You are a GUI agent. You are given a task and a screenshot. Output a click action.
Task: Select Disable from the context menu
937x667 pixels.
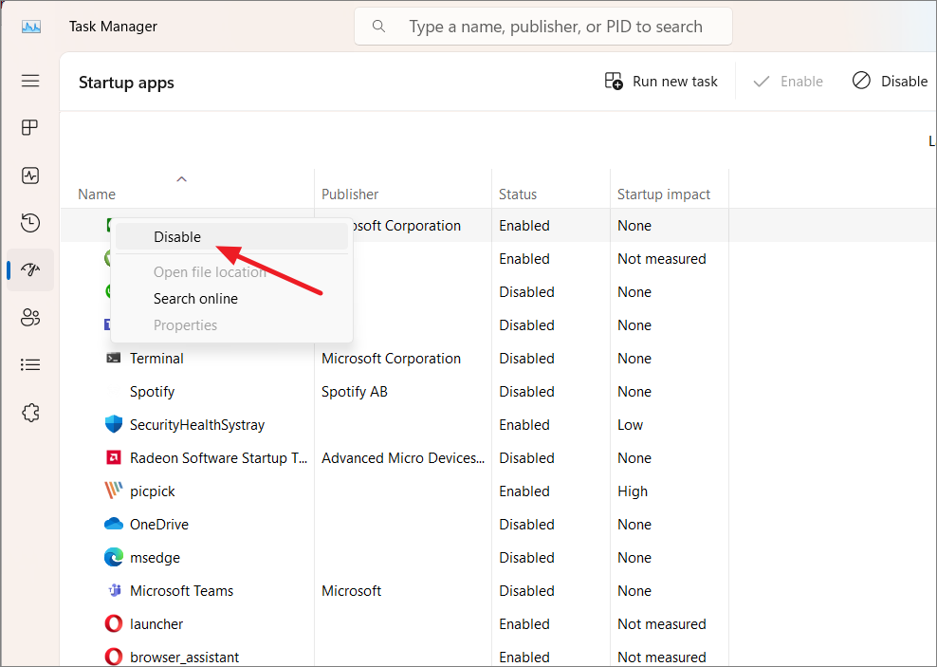click(x=178, y=236)
